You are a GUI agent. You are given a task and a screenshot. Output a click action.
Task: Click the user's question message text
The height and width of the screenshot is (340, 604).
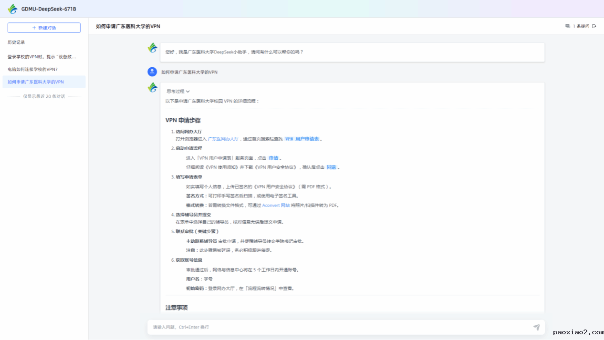(189, 72)
